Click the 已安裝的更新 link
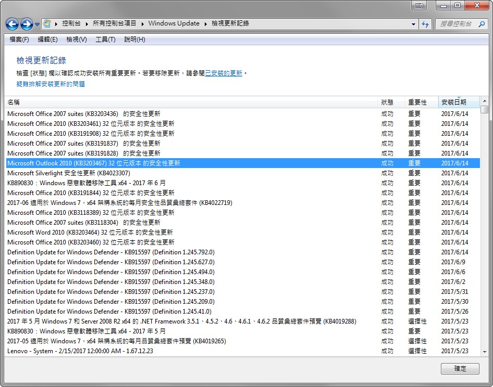Viewport: 493px width, 387px height. coord(224,73)
